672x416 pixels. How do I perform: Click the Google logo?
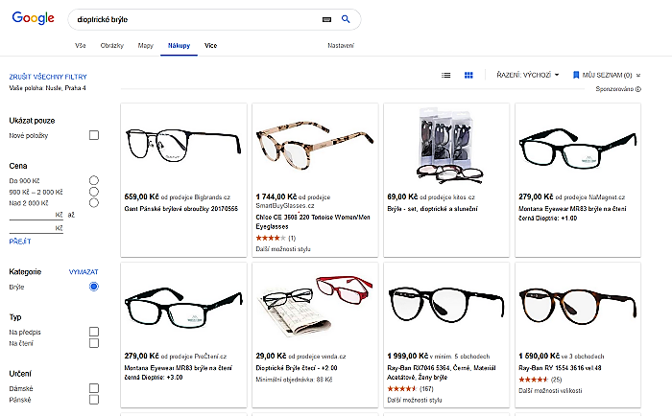[34, 19]
